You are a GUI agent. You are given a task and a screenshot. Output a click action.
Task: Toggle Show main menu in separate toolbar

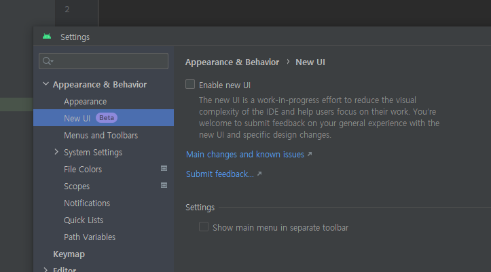204,227
